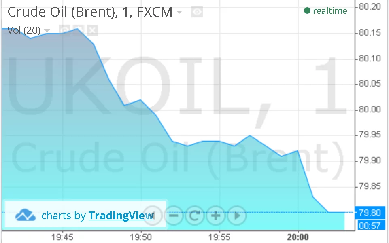
Task: Reset the chart view with the circular arrow
Action: tap(195, 216)
